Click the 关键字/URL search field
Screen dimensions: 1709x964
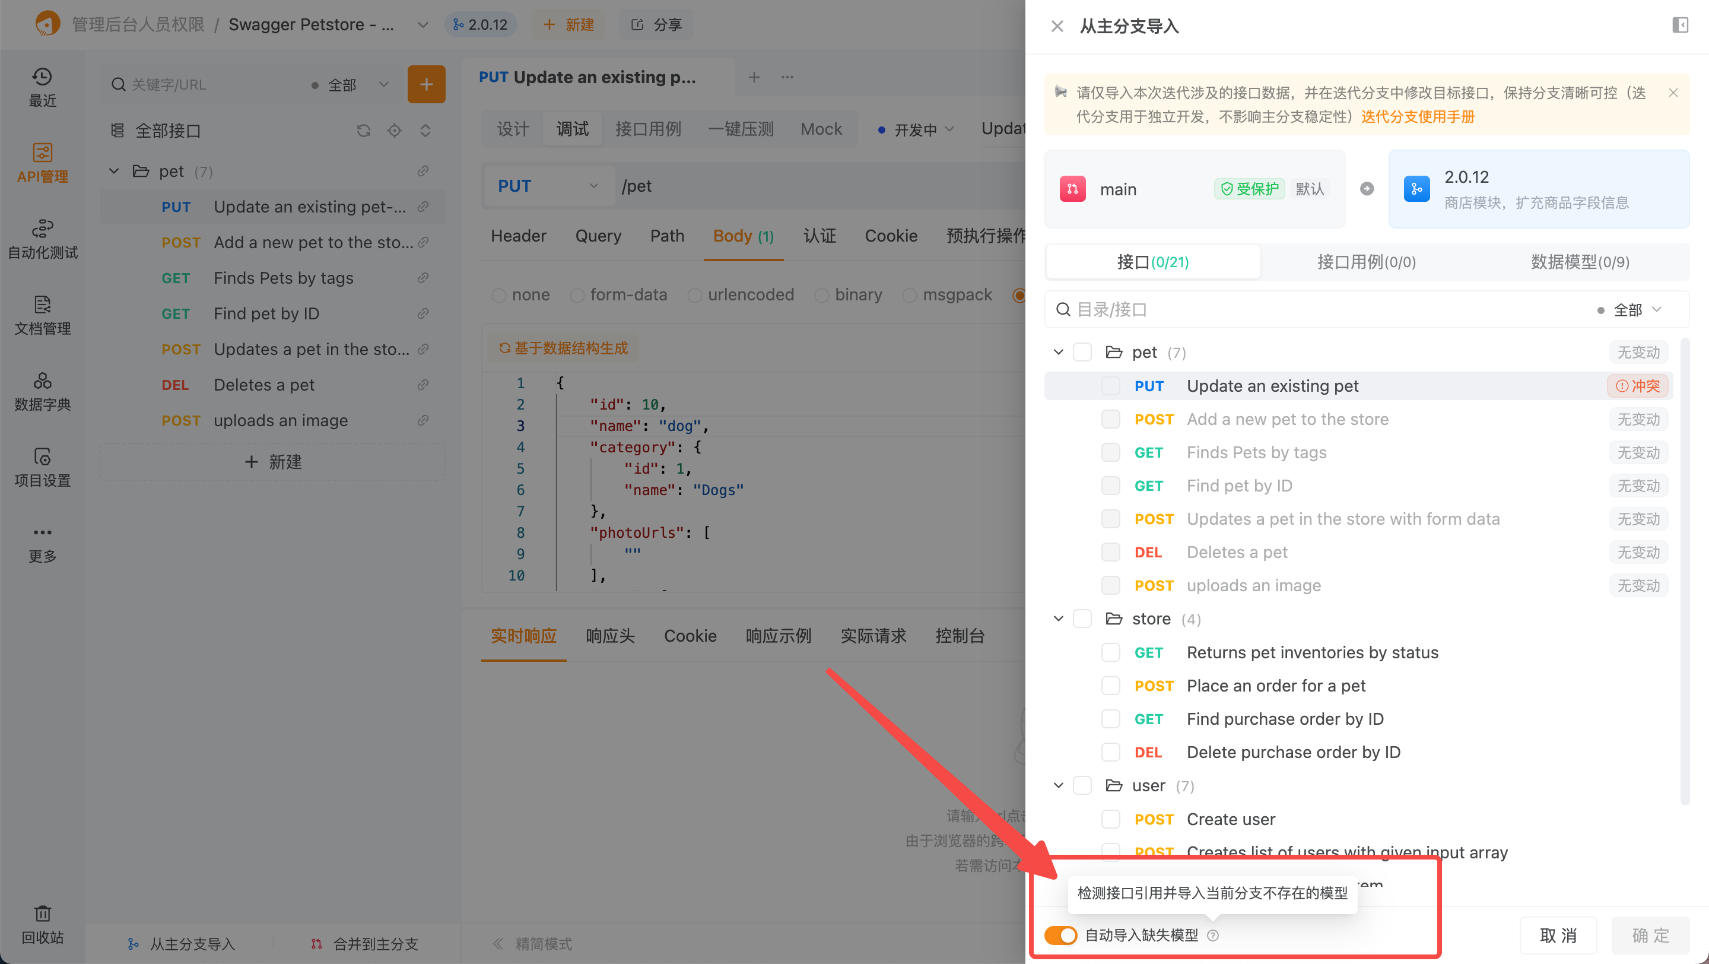coord(206,85)
